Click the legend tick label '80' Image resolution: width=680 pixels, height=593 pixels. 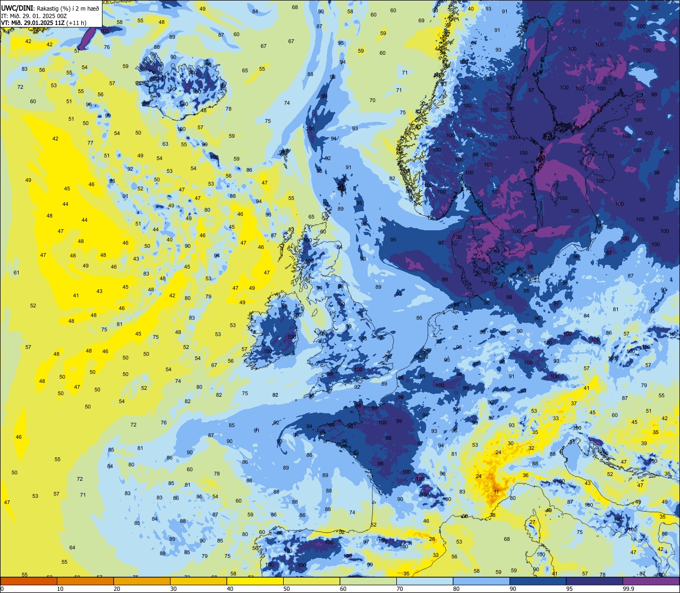point(456,589)
